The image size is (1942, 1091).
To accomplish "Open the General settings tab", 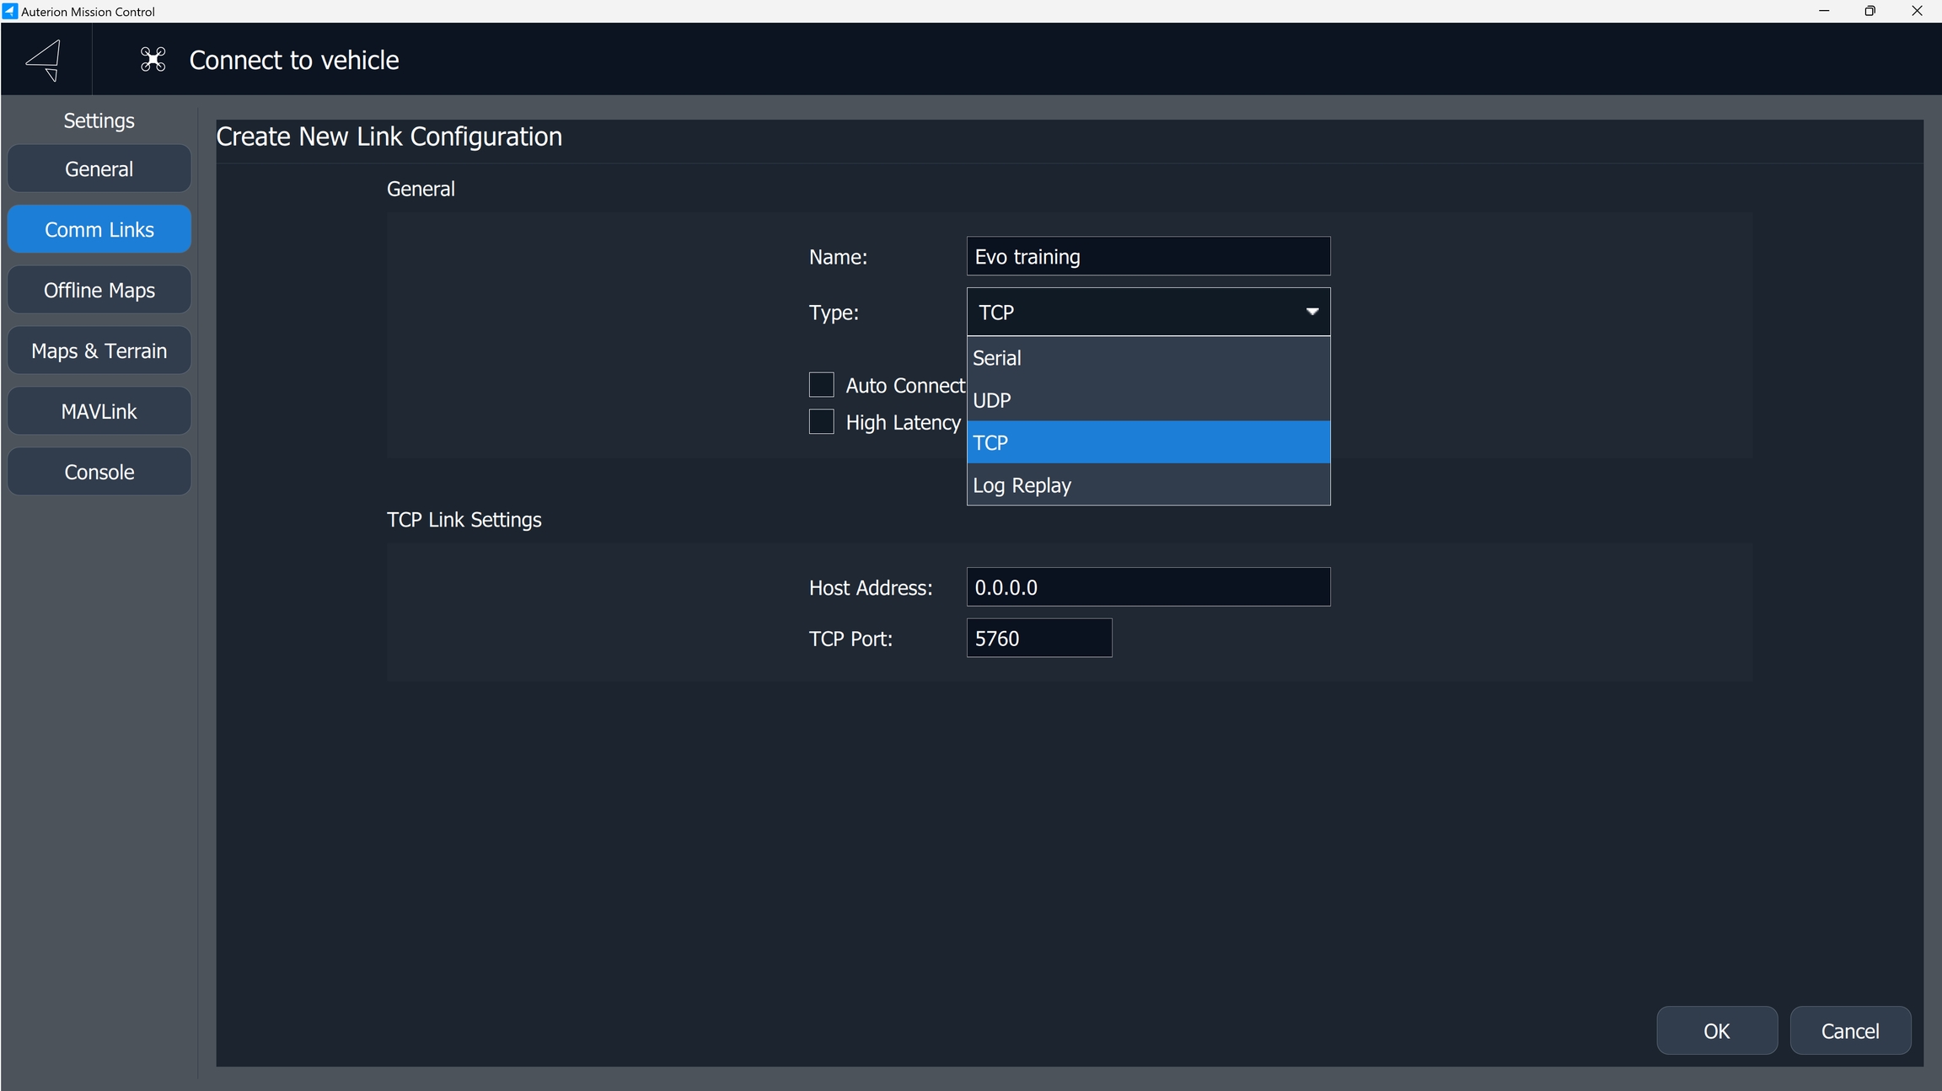I will (x=99, y=168).
